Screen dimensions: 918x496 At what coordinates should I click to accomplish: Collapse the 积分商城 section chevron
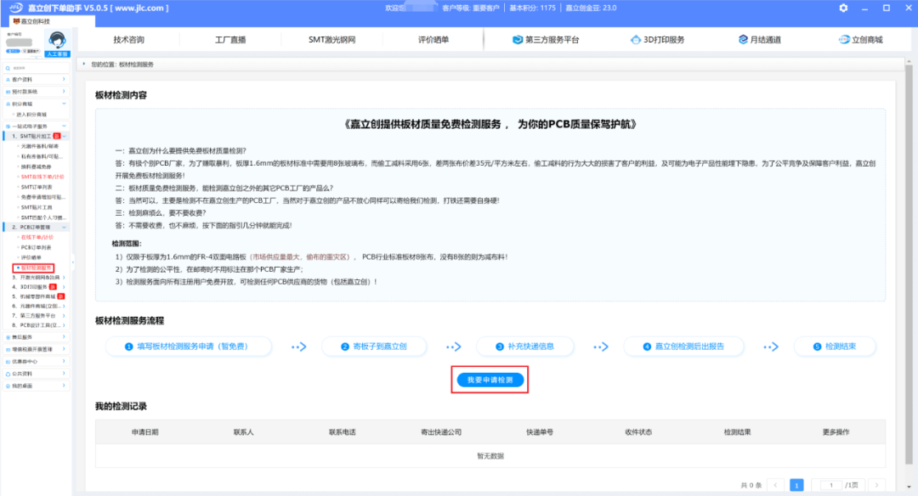pos(64,104)
